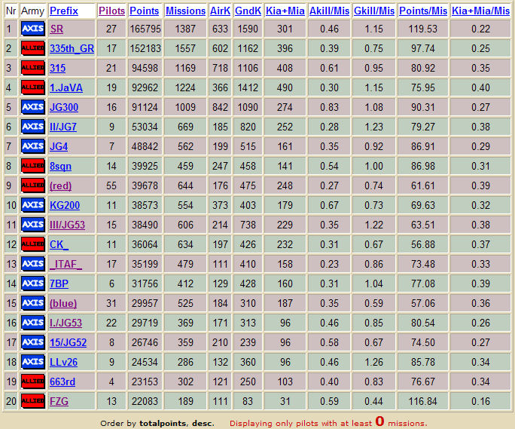Click the Prefix column header

(x=64, y=11)
